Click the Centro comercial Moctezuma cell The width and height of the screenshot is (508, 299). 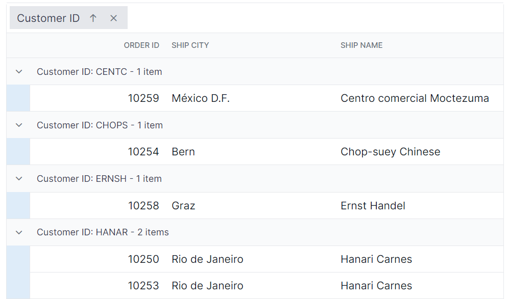tap(415, 98)
